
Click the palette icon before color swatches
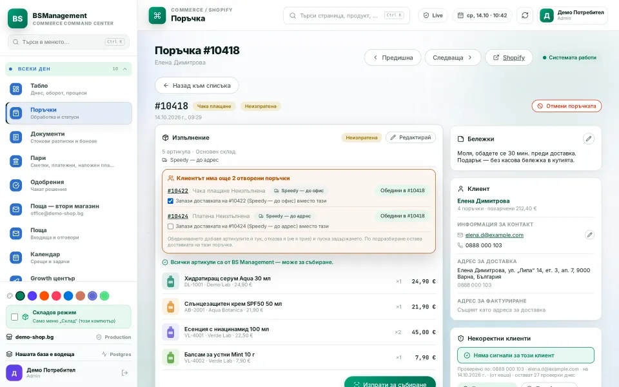pos(10,296)
